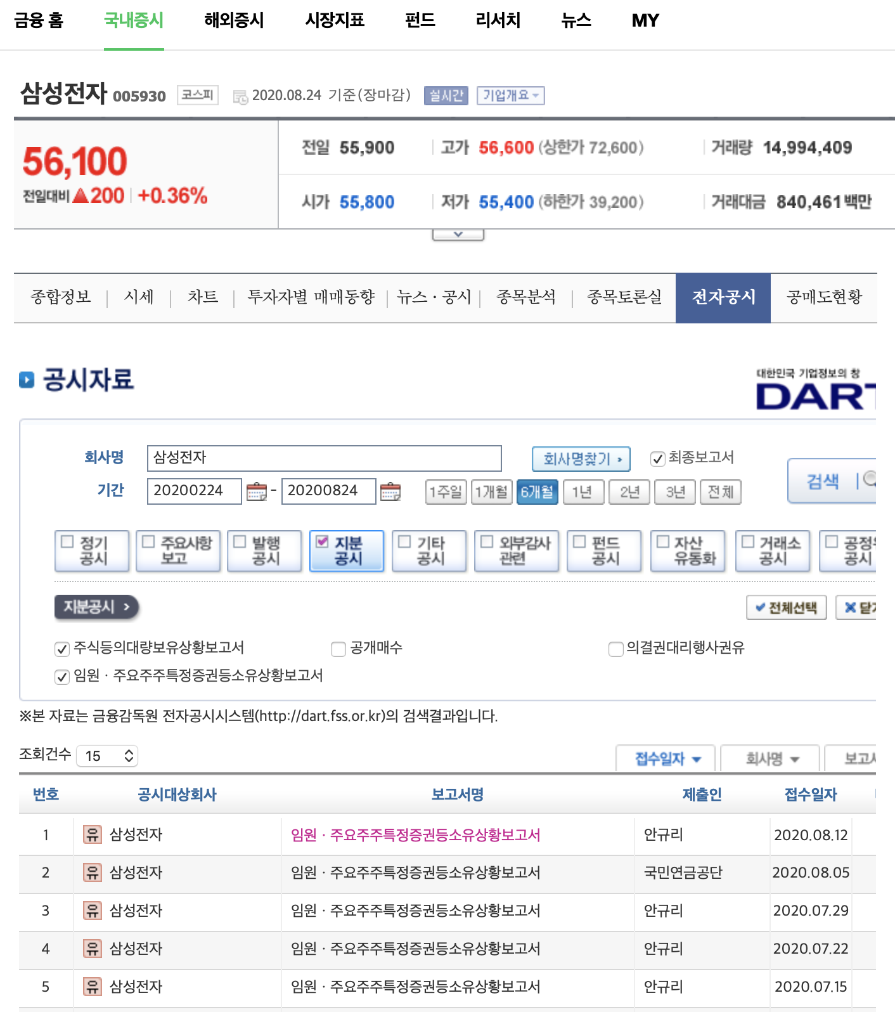Screen dimensions: 895x1012
Task: Check the 펀드공시 category box
Action: click(x=579, y=542)
